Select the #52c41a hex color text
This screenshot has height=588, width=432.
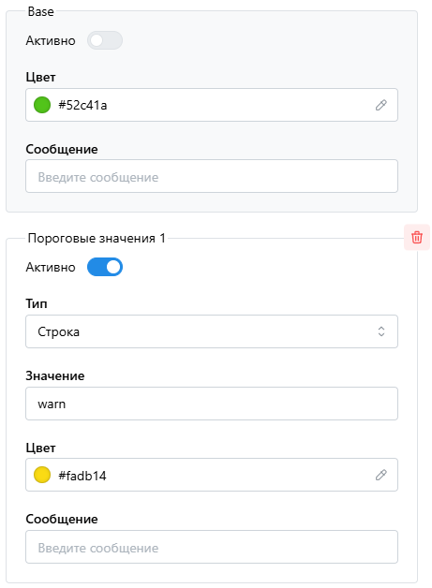click(82, 105)
